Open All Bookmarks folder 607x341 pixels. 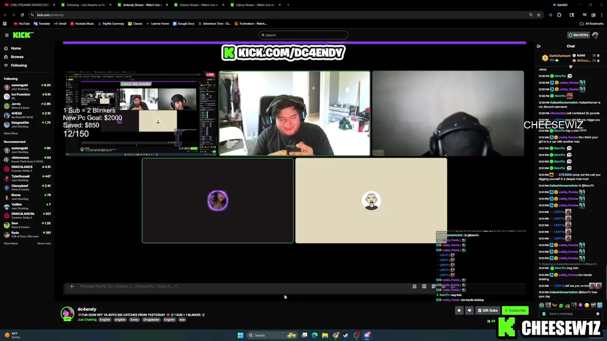[x=592, y=23]
